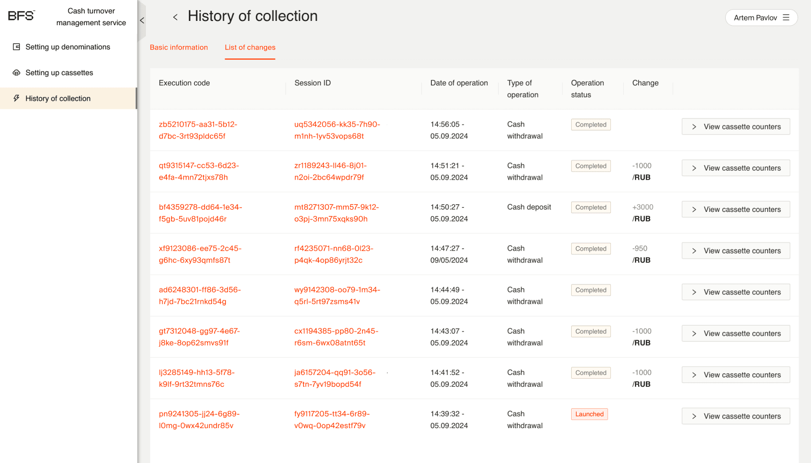Open session ID mt8271307-mm57-9k12-o3pj-3mn75xqks90h

[x=337, y=213]
